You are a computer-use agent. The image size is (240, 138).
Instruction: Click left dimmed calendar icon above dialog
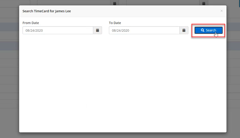pos(115,3)
